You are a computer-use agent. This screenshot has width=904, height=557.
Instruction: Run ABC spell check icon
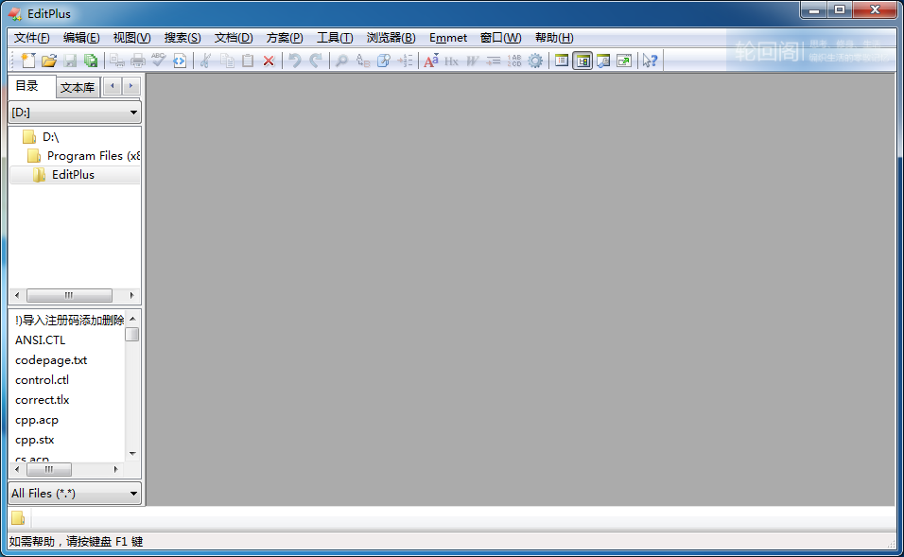(159, 61)
